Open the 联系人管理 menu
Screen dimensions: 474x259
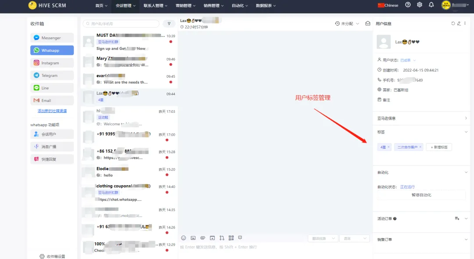pyautogui.click(x=155, y=5)
